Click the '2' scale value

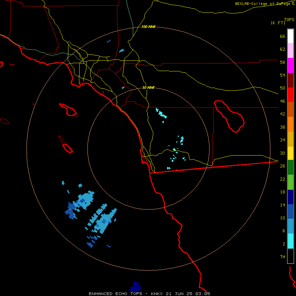(x=284, y=244)
